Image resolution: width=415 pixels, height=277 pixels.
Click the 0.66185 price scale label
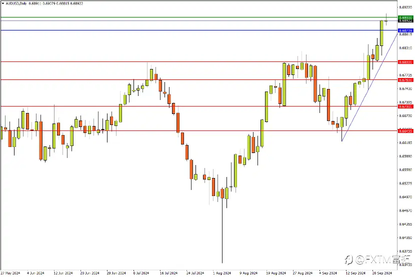405,142
